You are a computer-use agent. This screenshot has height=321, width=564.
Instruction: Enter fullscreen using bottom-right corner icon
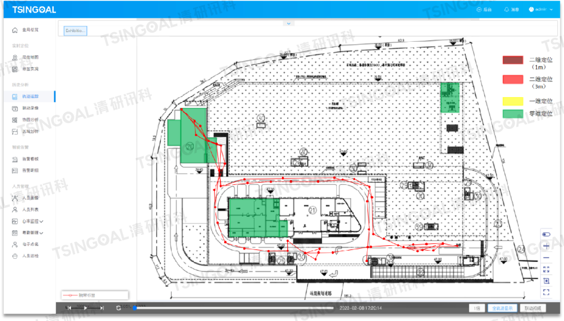point(546,292)
